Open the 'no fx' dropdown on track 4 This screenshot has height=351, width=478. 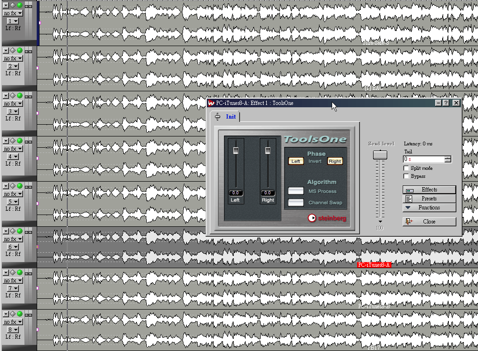(x=13, y=149)
